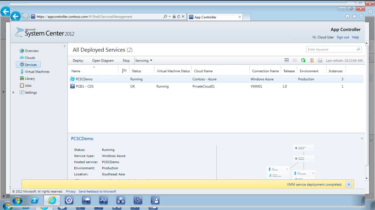This screenshot has height=210, width=375.
Task: Click the Contoso - Azure cloud name cell
Action: (x=204, y=79)
